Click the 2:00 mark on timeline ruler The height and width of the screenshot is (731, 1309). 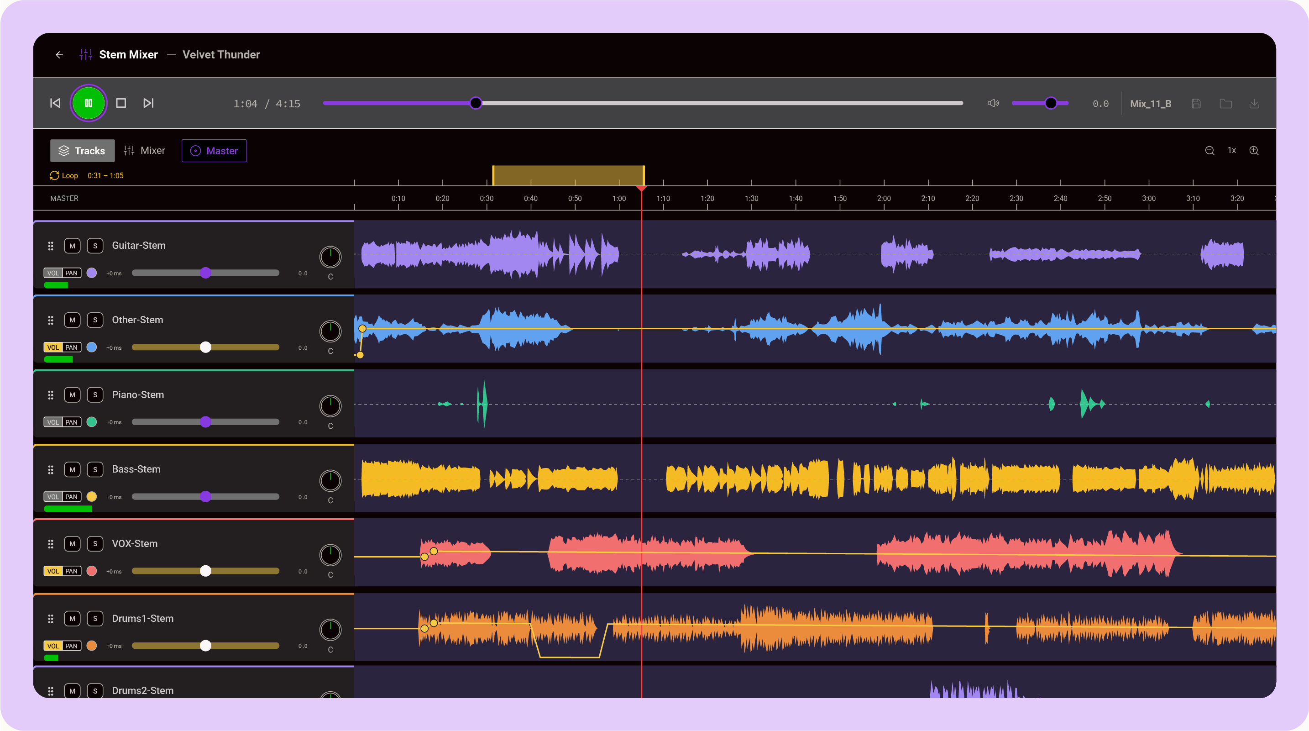884,198
